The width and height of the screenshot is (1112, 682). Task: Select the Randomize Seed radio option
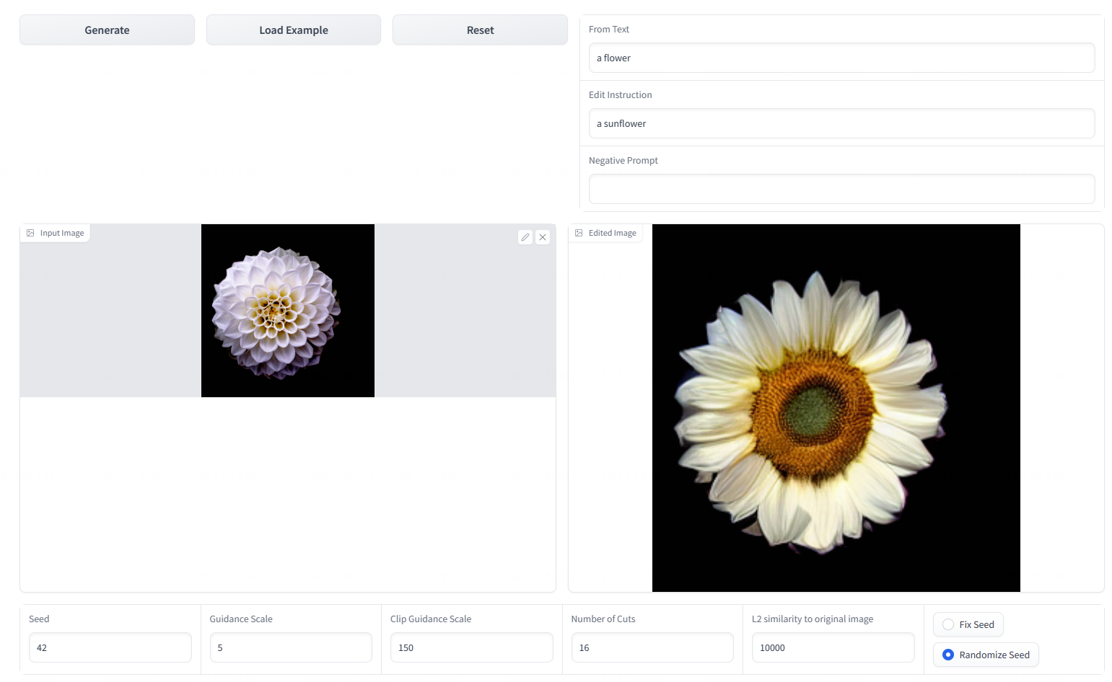(x=986, y=655)
